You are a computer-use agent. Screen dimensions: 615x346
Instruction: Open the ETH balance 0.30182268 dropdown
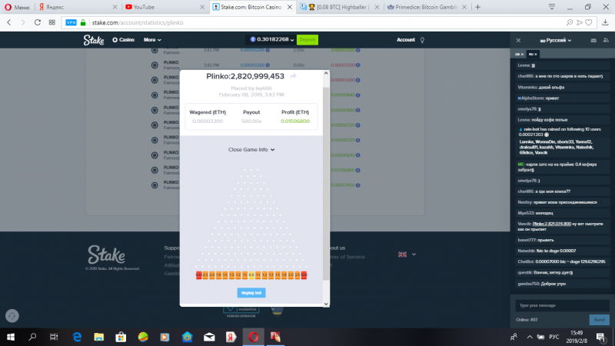(272, 39)
